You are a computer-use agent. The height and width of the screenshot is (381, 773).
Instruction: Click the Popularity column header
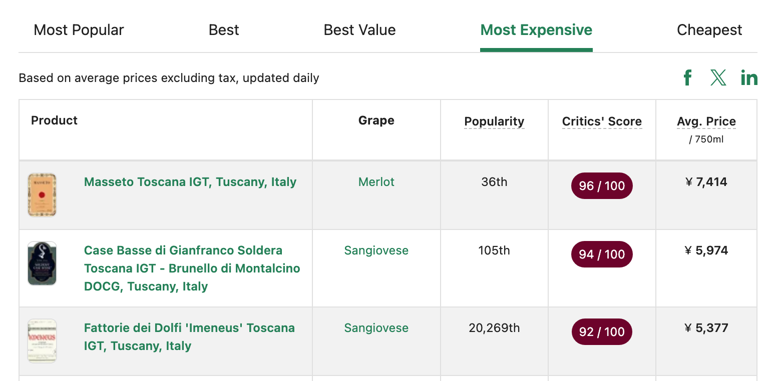coord(494,121)
